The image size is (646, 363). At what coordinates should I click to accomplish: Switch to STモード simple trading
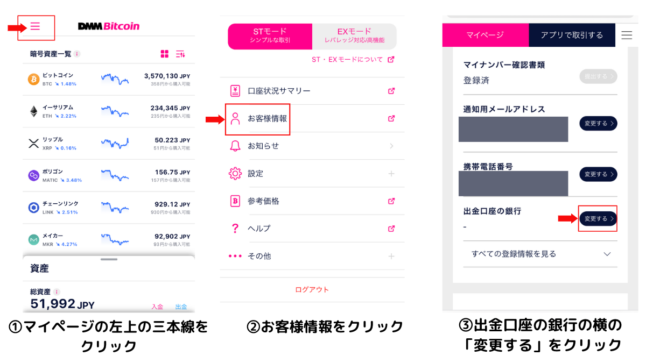coord(270,36)
